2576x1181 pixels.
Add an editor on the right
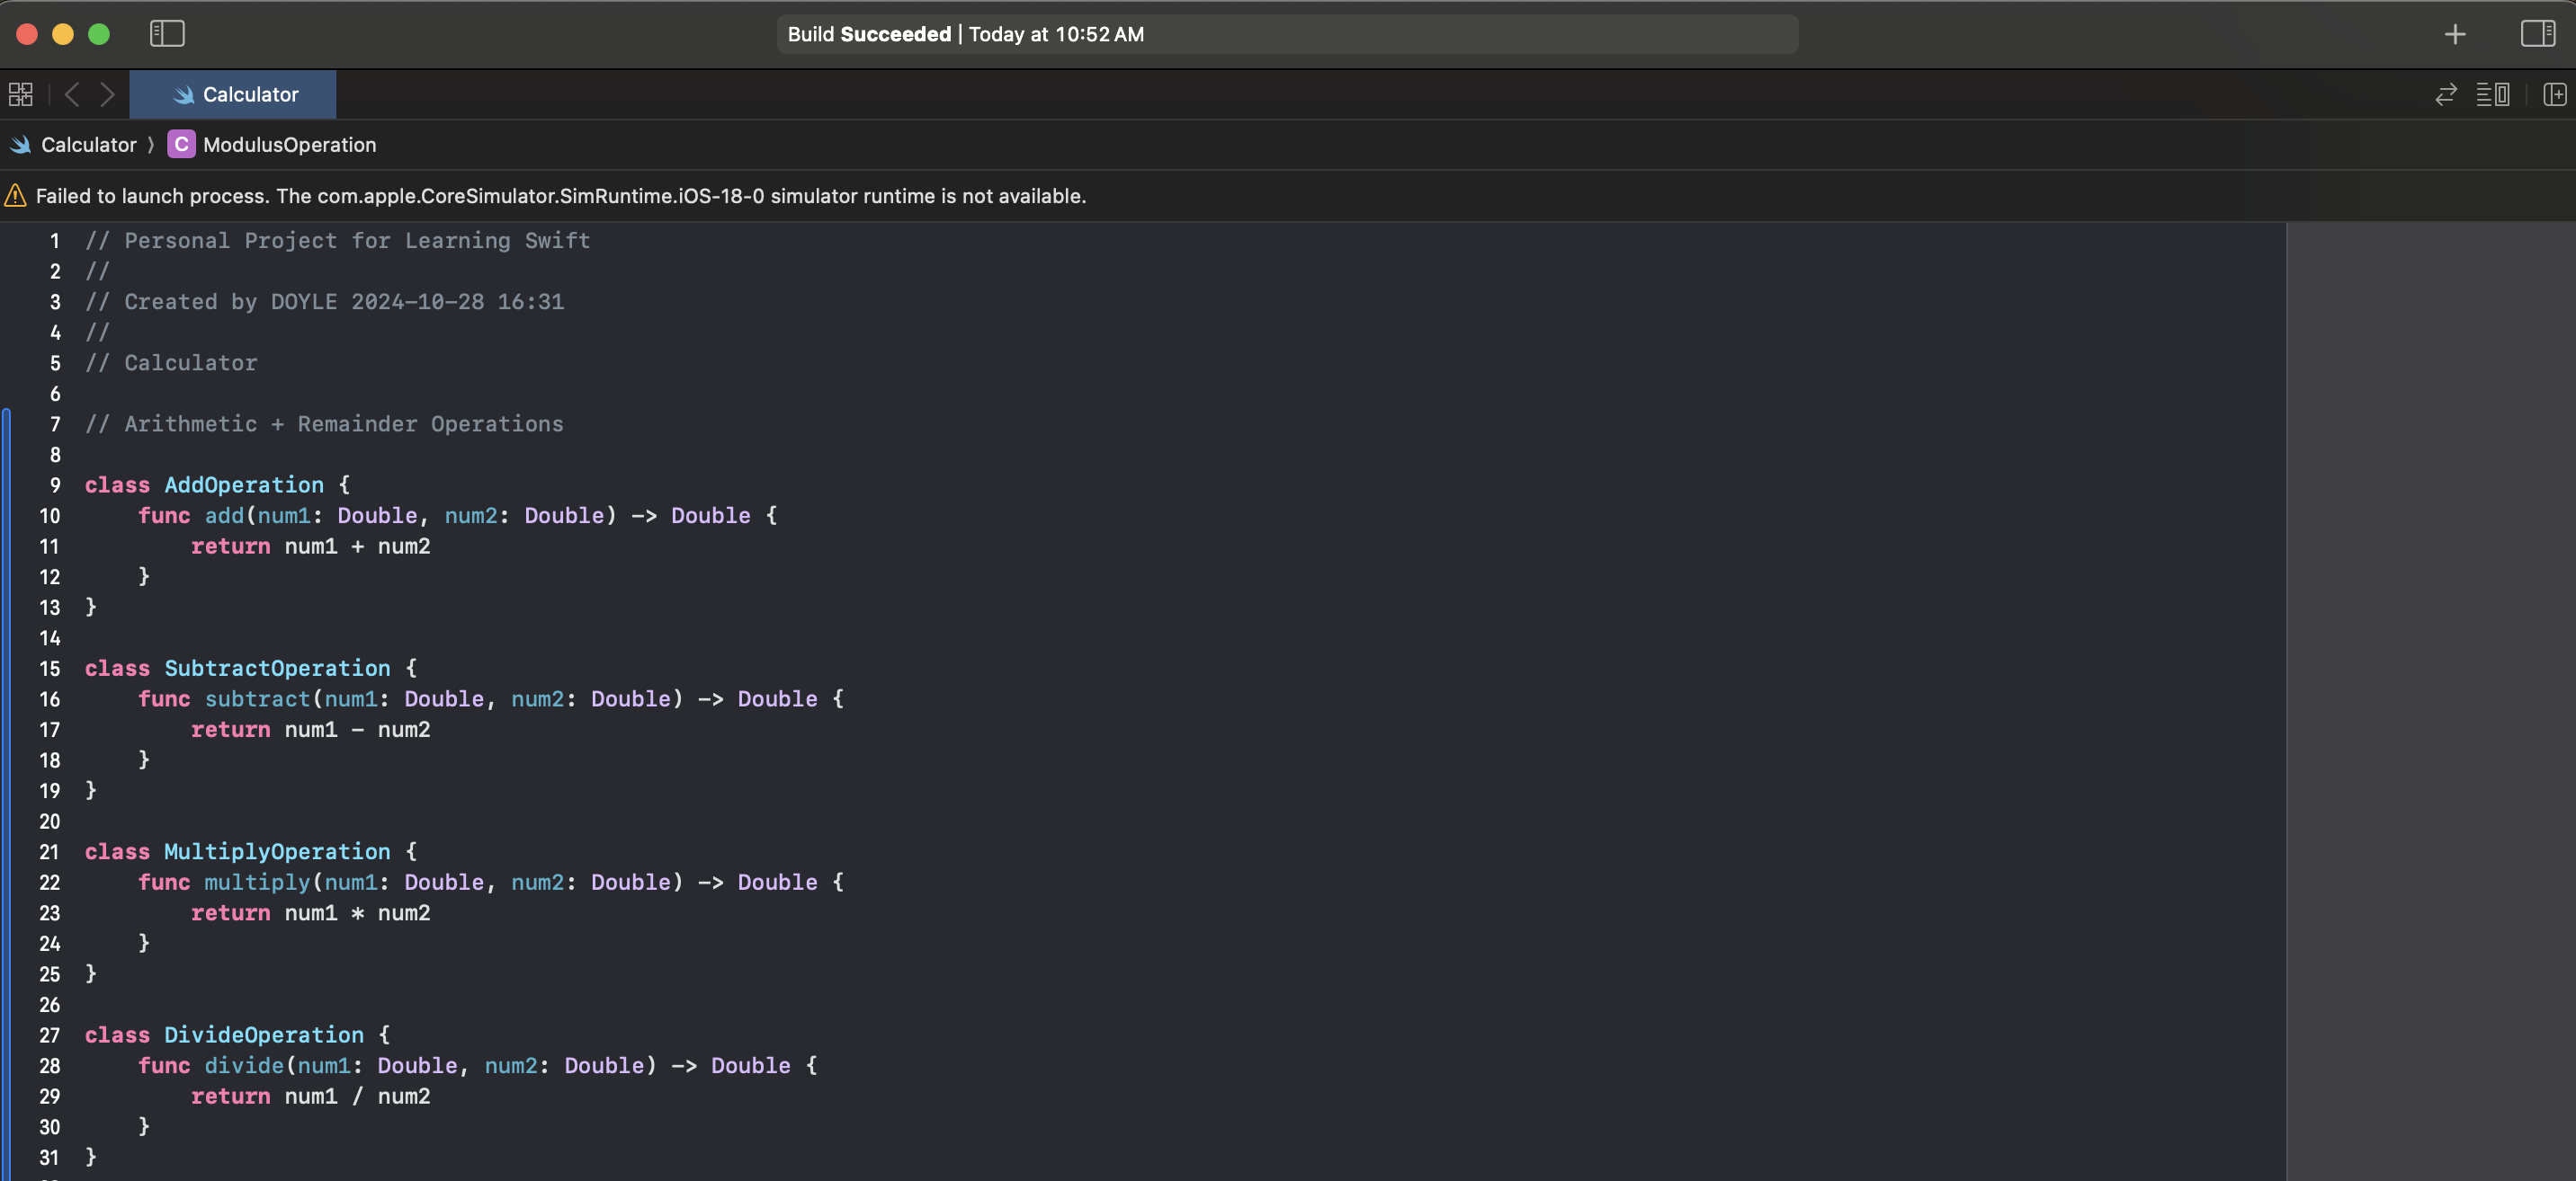(2554, 95)
